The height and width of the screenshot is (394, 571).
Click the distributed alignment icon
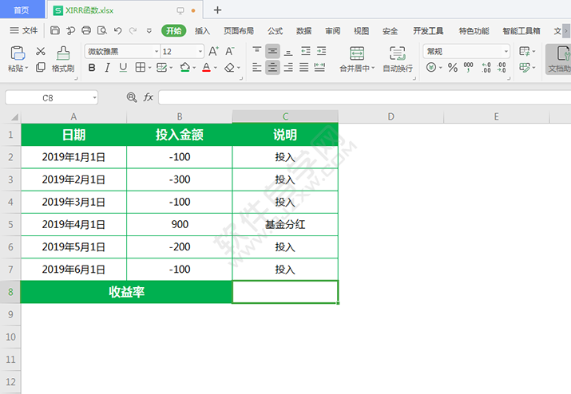[x=319, y=67]
